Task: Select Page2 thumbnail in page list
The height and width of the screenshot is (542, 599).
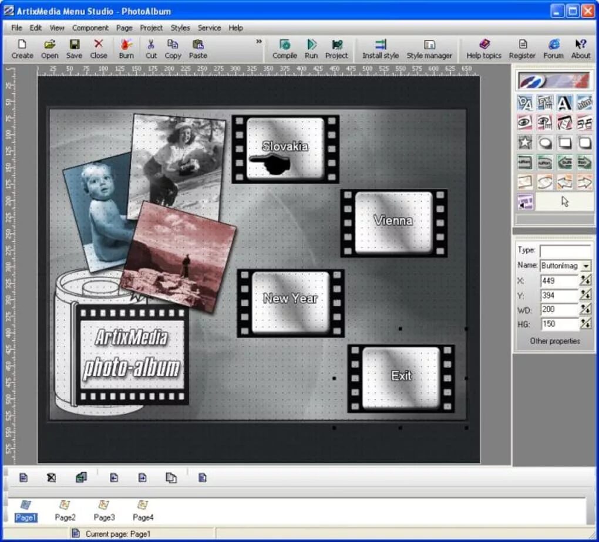Action: pyautogui.click(x=65, y=511)
